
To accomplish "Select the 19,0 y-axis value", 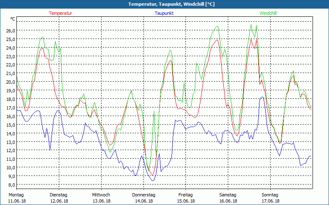I will click(x=11, y=90).
